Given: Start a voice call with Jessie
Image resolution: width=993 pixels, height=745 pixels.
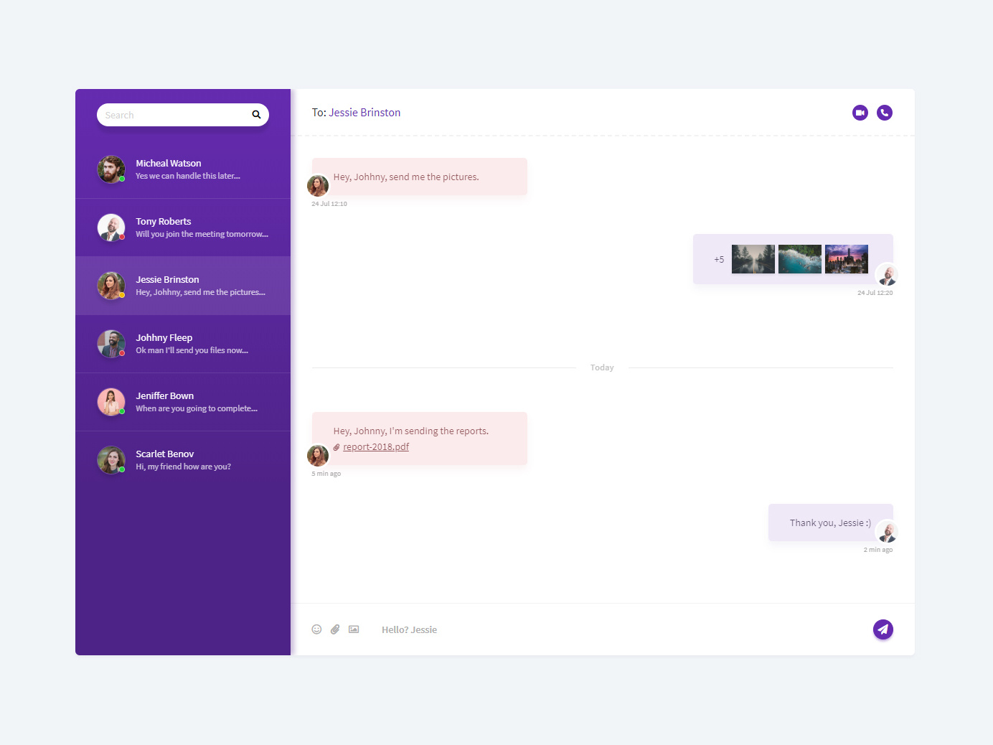Looking at the screenshot, I should point(884,113).
